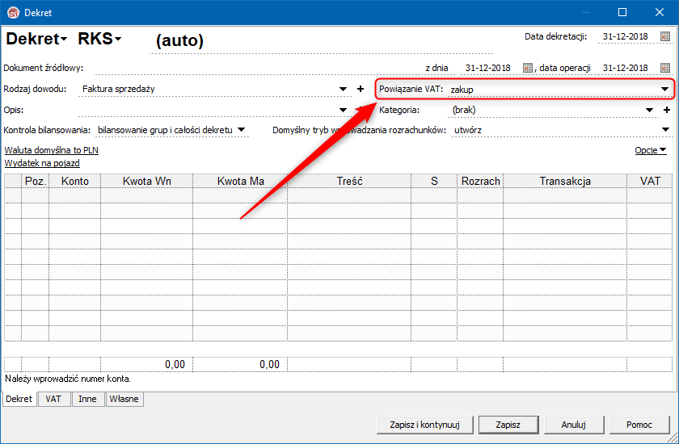Click the Dekret window app icon
This screenshot has height=444, width=679.
click(x=14, y=13)
